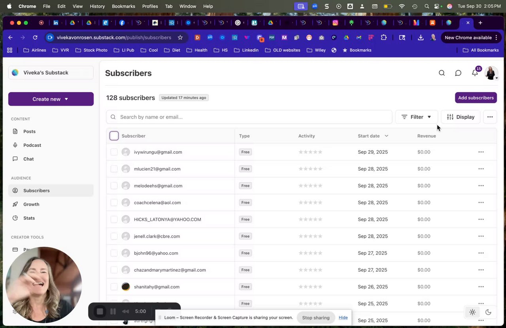Click the Google Drive extension icon
This screenshot has height=328, width=506.
pyautogui.click(x=346, y=37)
